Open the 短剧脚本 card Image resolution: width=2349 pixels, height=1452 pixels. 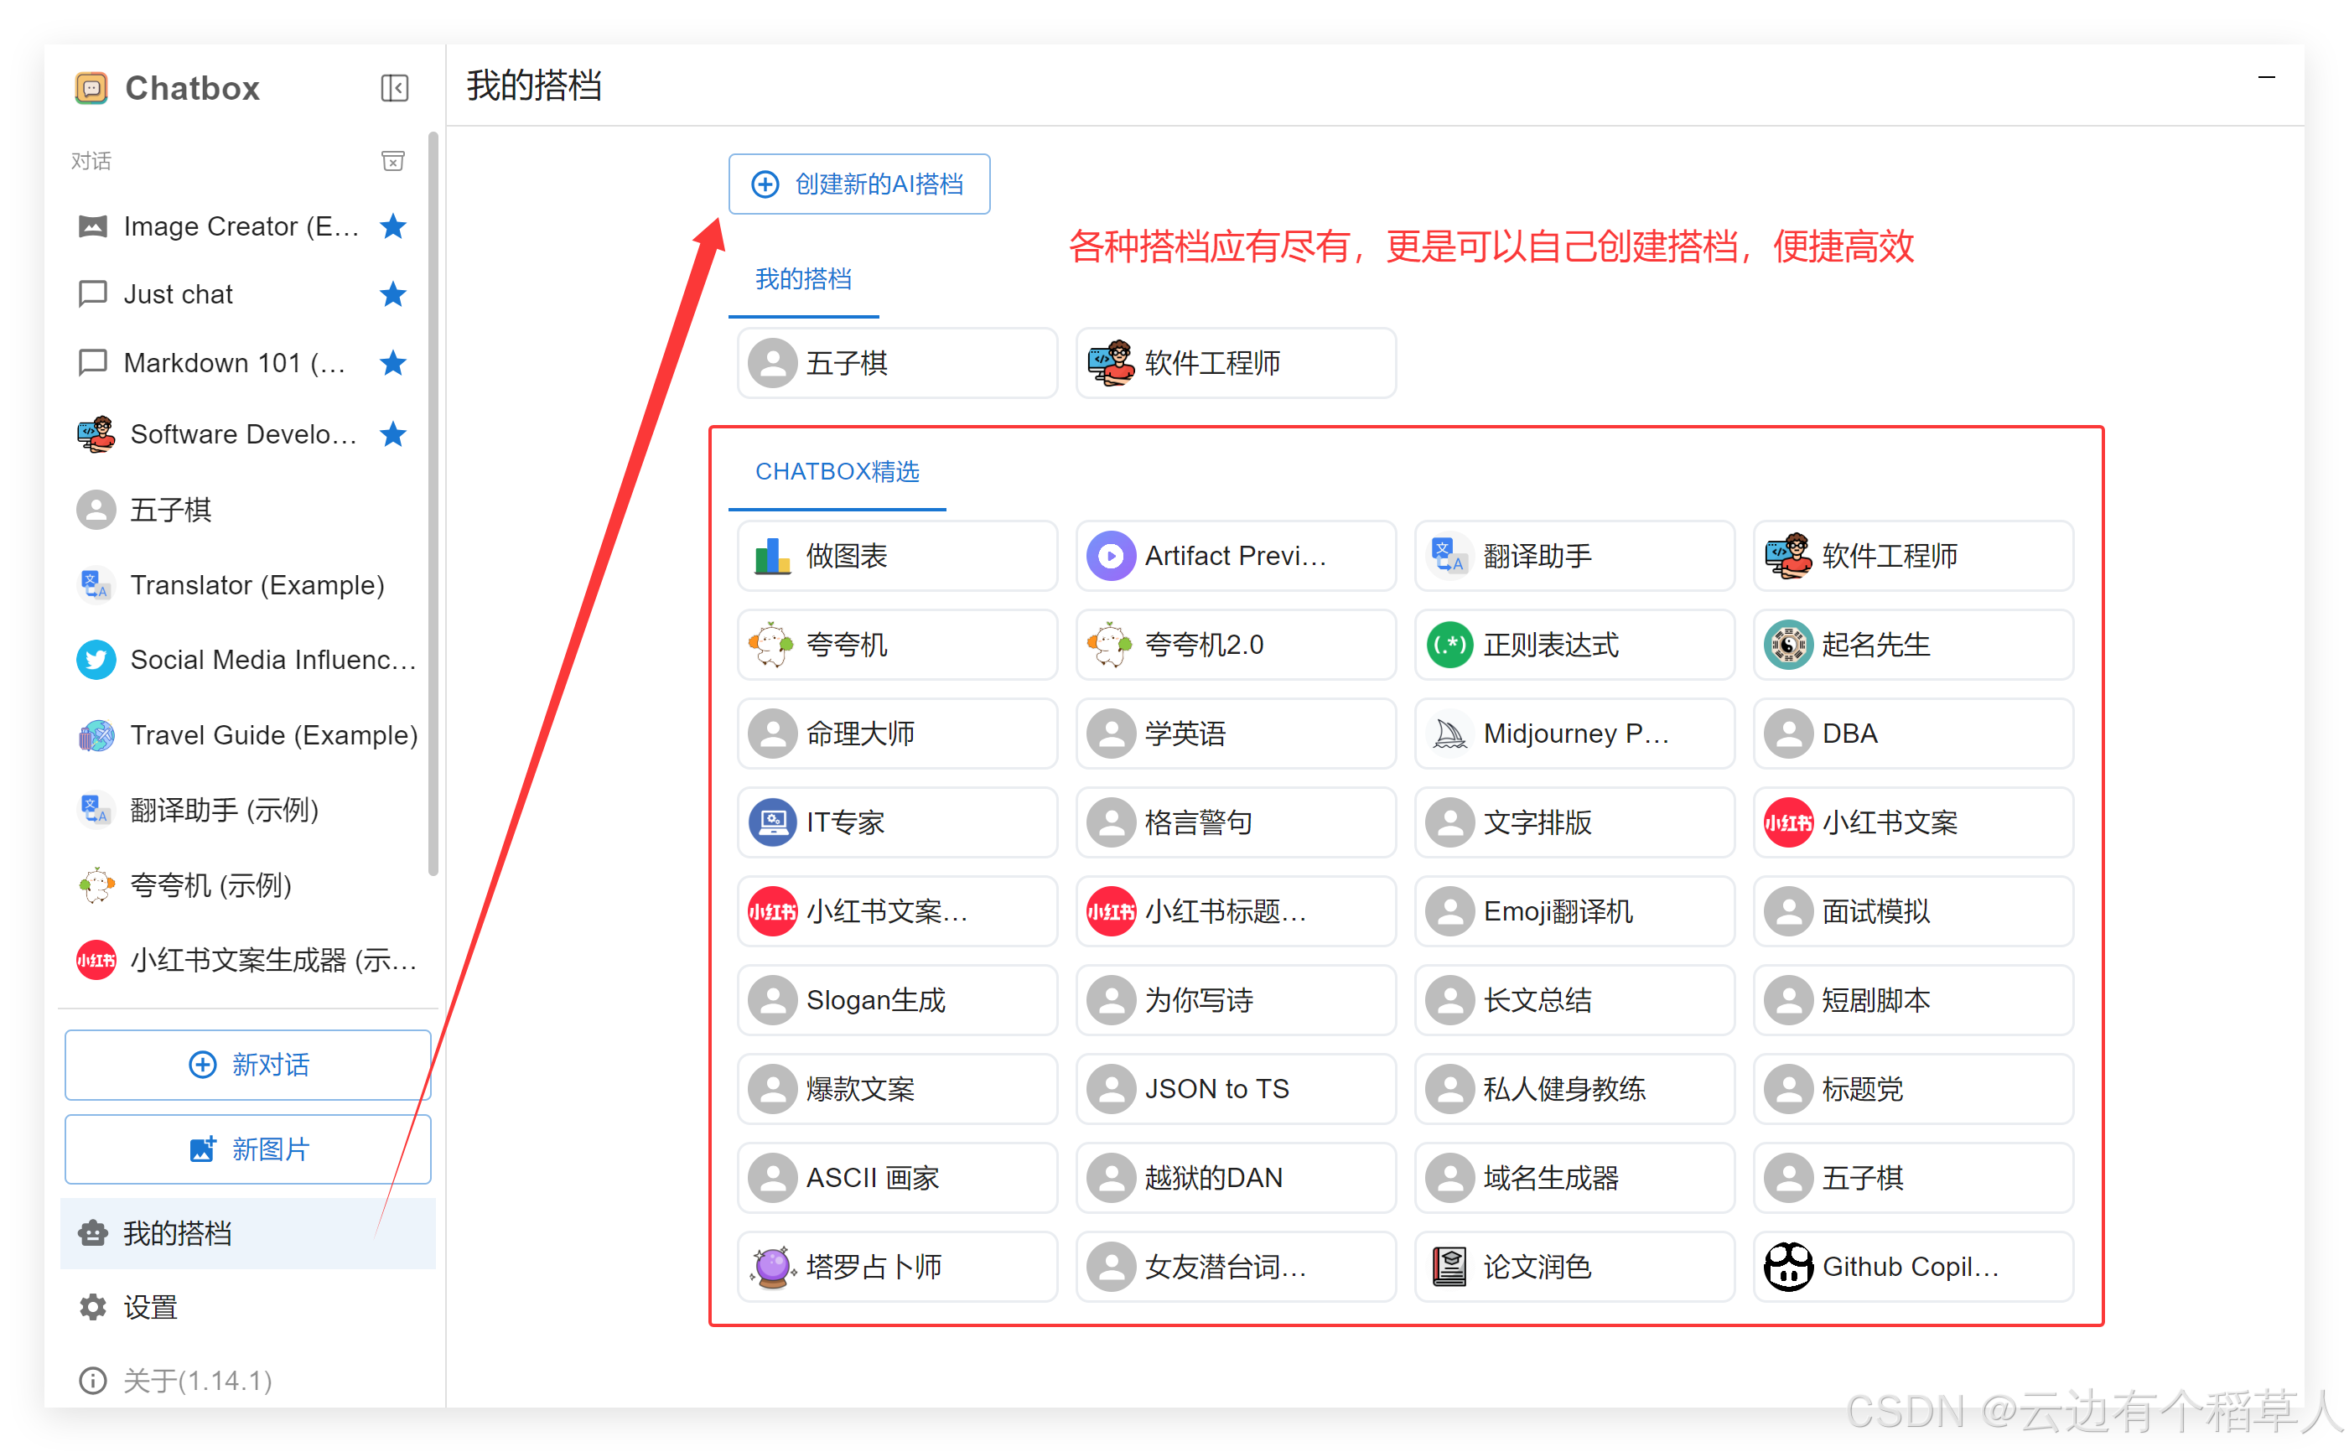[1913, 999]
